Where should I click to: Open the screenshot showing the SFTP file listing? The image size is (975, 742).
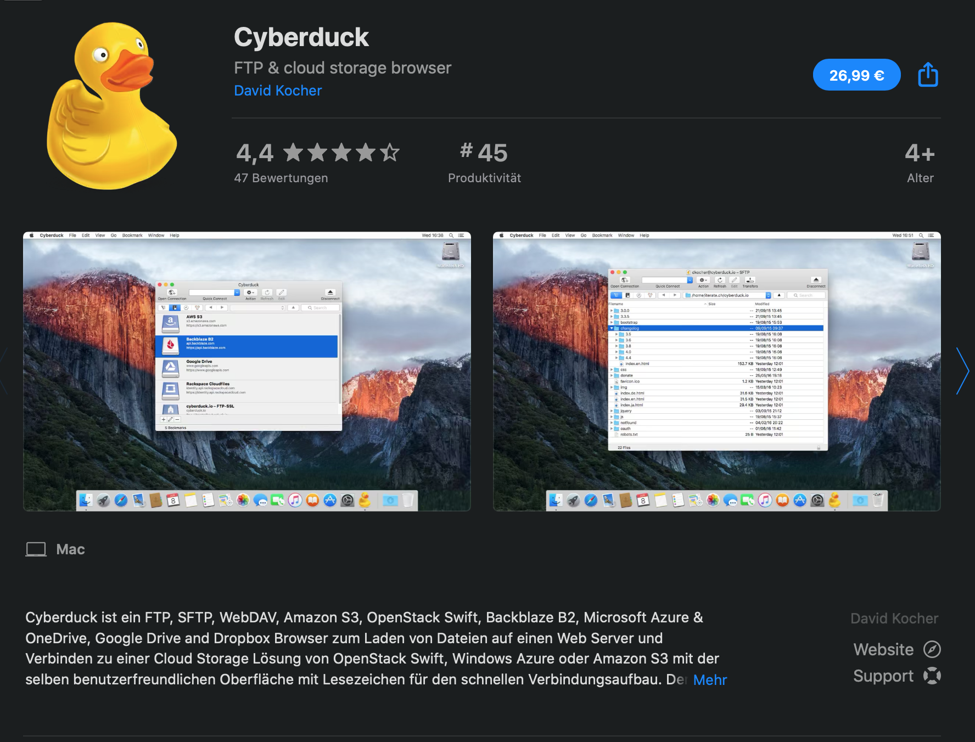click(x=717, y=372)
